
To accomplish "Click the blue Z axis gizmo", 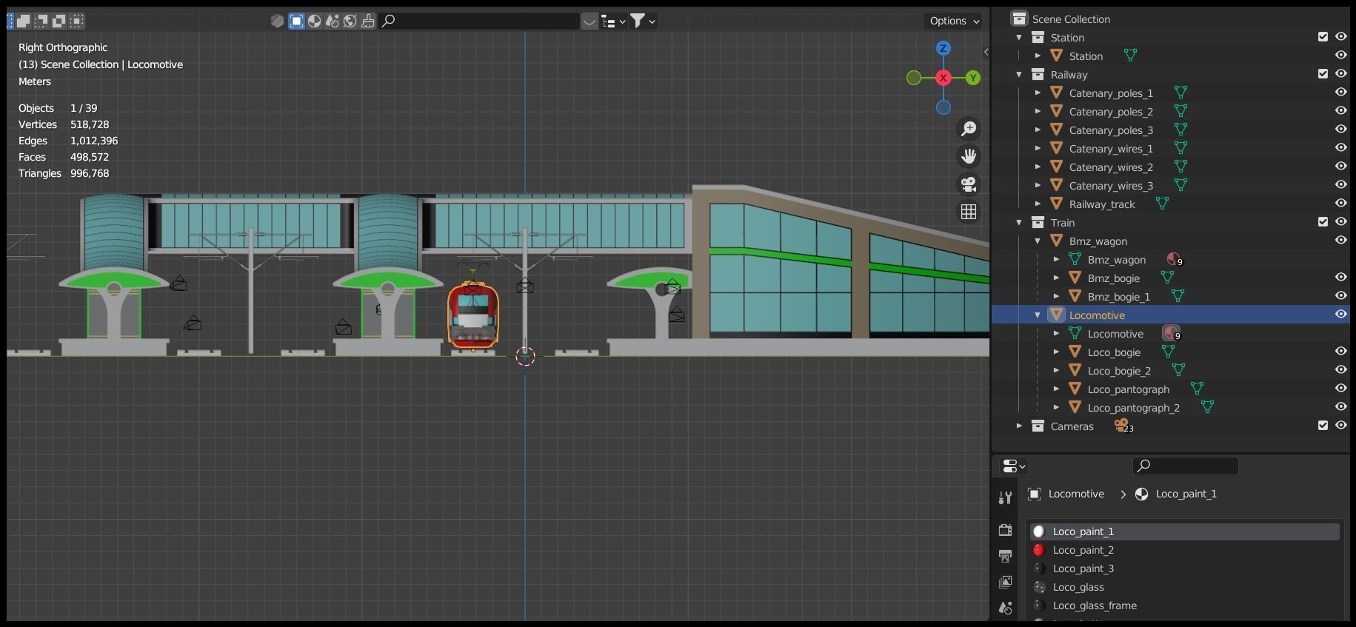I will coord(943,48).
